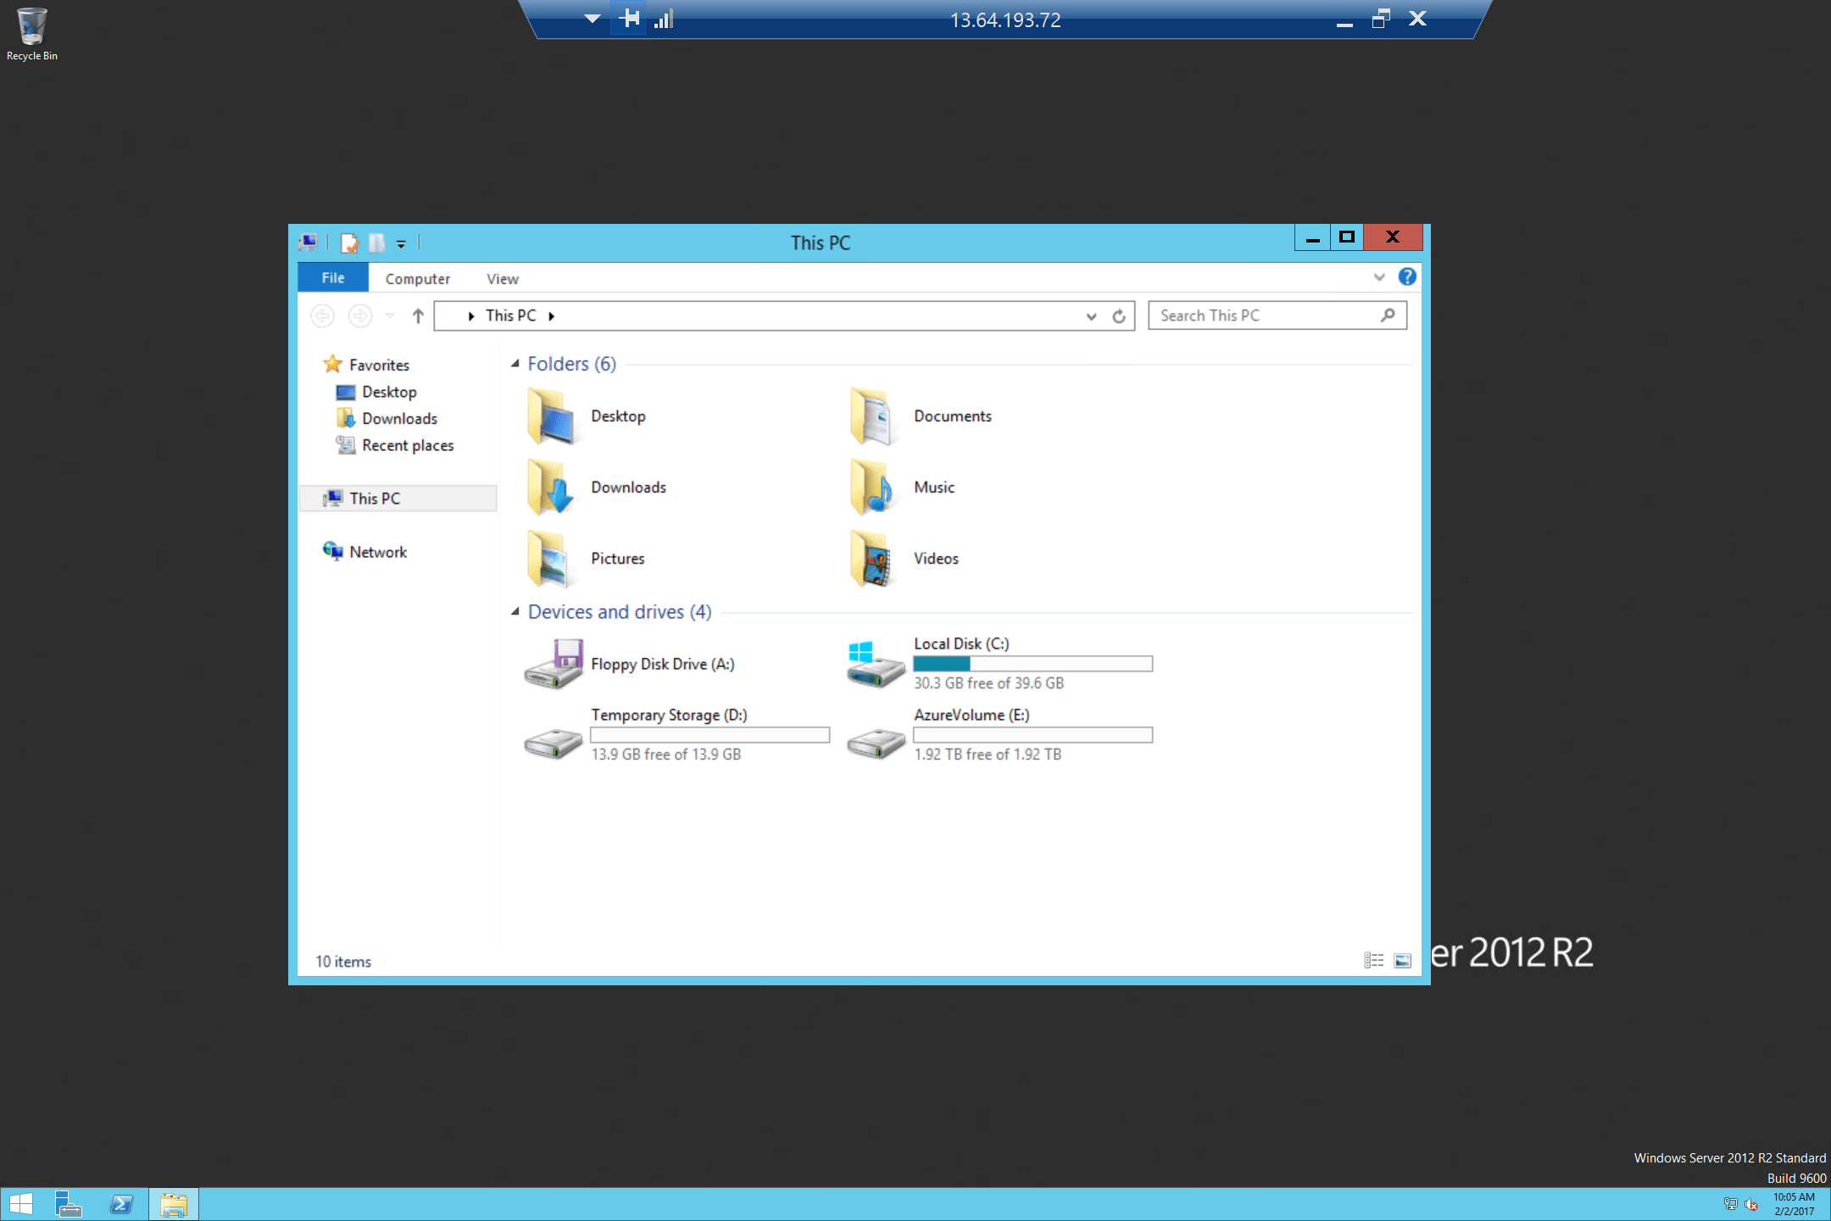Open PowerShell from the taskbar
Image resolution: width=1831 pixels, height=1221 pixels.
click(121, 1203)
